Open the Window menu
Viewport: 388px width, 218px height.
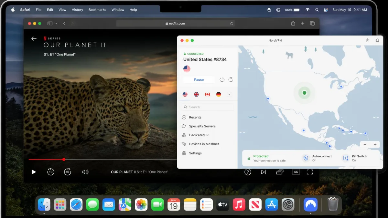pos(118,10)
